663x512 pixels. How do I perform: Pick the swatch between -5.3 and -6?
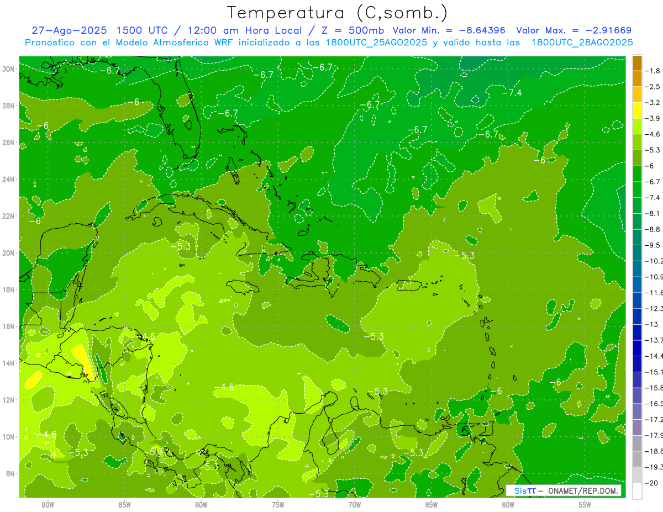[x=637, y=157]
